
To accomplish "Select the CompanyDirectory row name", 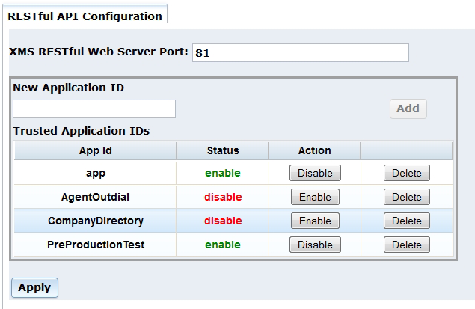I will coord(95,221).
